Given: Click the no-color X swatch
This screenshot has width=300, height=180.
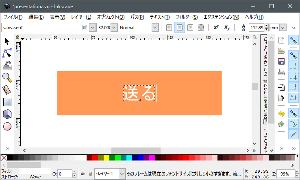Looking at the screenshot, I should 4,158.
